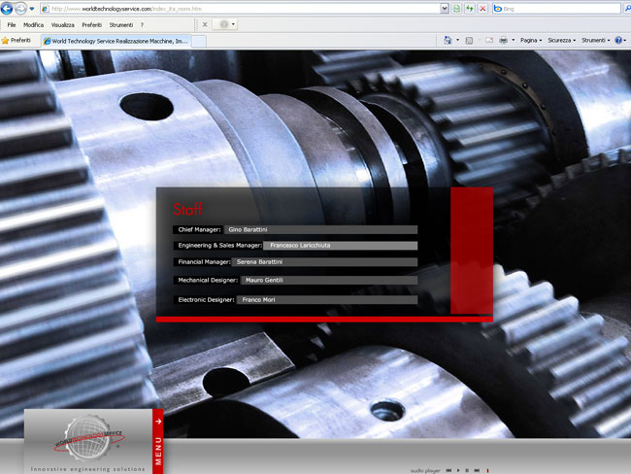Click the worldtechnologyservice.com address bar
Screen dimensions: 631x474
pos(242,9)
